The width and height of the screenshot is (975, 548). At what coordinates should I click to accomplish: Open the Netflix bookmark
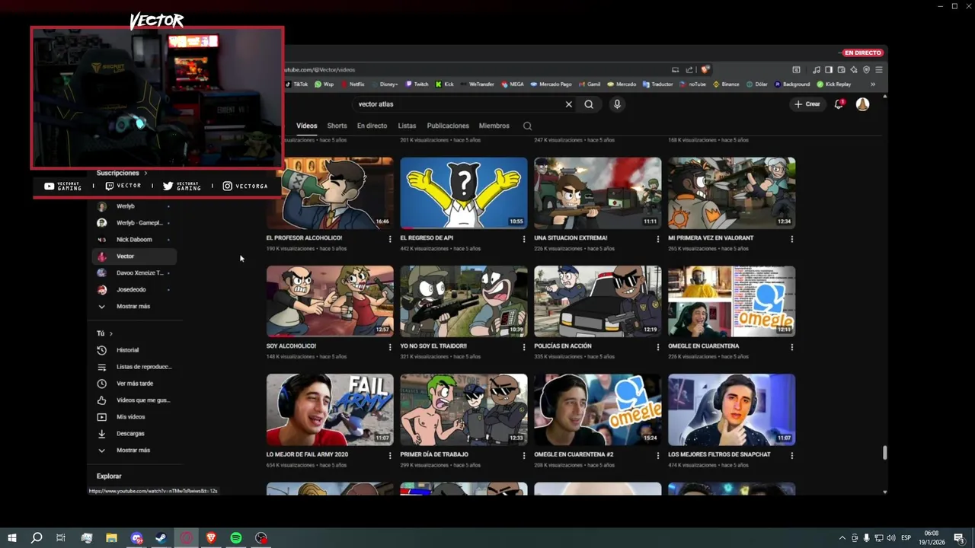(x=353, y=84)
